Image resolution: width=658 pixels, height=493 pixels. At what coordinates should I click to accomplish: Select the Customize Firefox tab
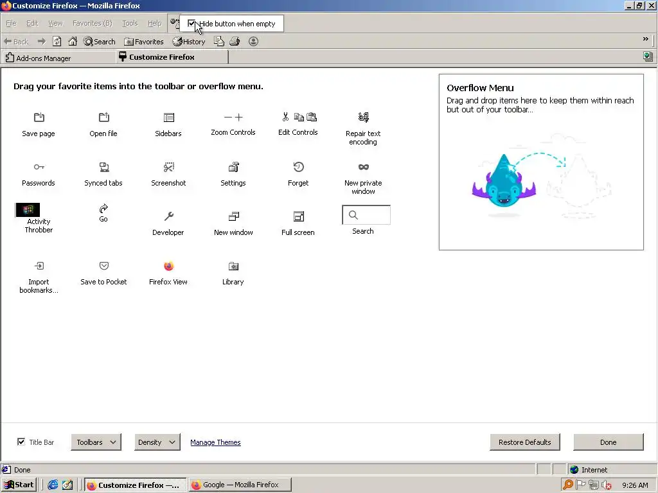tap(172, 57)
